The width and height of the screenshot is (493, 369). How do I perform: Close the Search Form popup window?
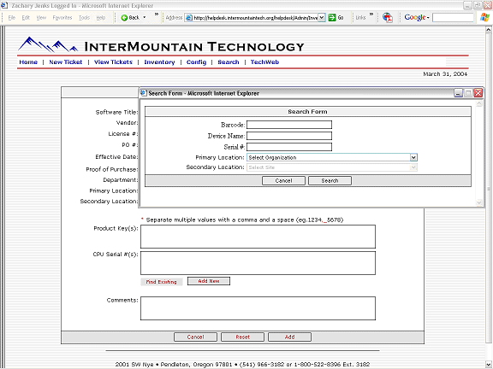click(478, 93)
